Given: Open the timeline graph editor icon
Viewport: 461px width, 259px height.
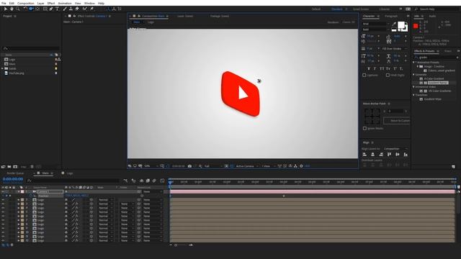Looking at the screenshot, I should point(162,181).
